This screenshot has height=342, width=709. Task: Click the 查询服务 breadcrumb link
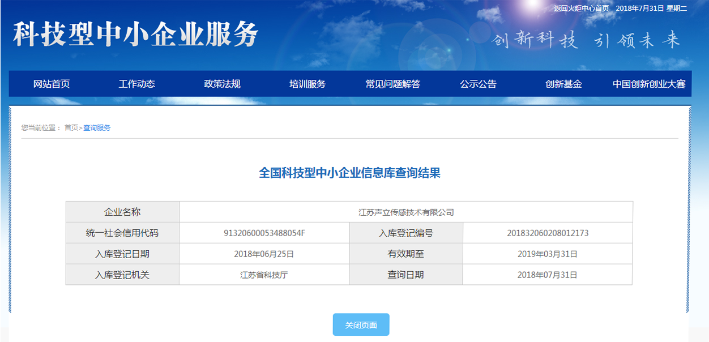97,128
